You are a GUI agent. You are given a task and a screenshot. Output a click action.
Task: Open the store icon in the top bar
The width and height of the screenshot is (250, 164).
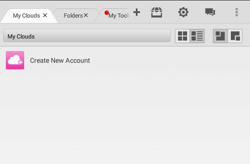(x=156, y=12)
